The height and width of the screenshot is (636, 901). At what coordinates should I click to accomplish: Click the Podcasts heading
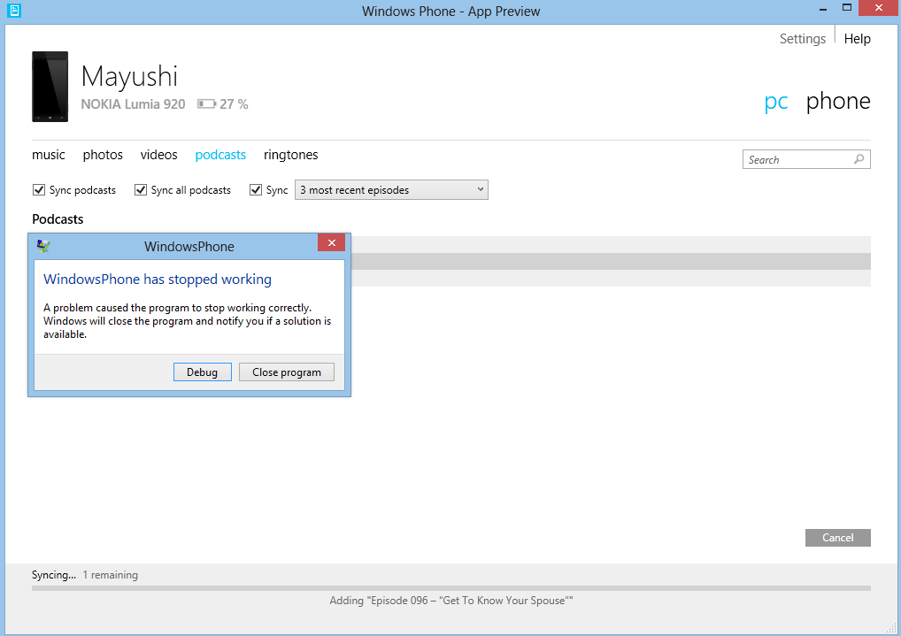(x=58, y=218)
